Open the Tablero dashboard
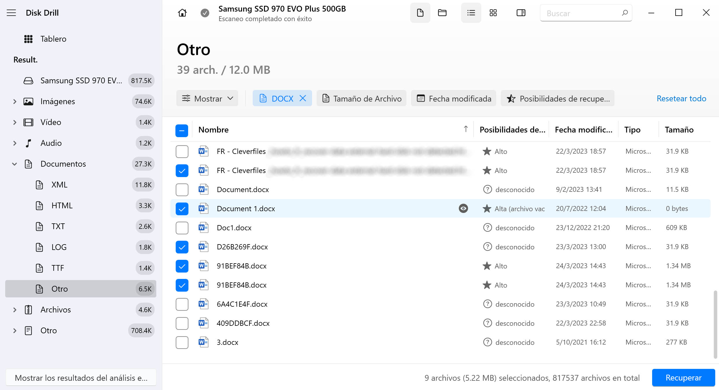 pyautogui.click(x=53, y=39)
